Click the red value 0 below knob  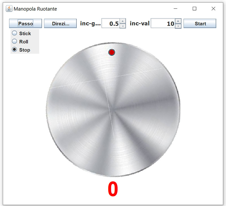click(113, 189)
